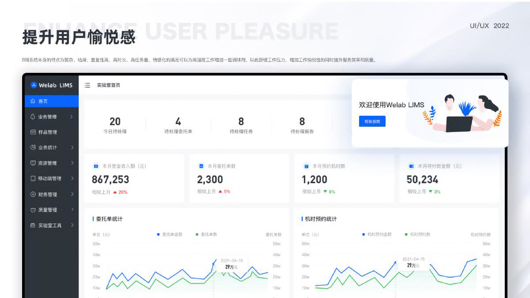Image resolution: width=530 pixels, height=298 pixels.
Task: Toggle 委托单数 green legend item
Action: 206,234
